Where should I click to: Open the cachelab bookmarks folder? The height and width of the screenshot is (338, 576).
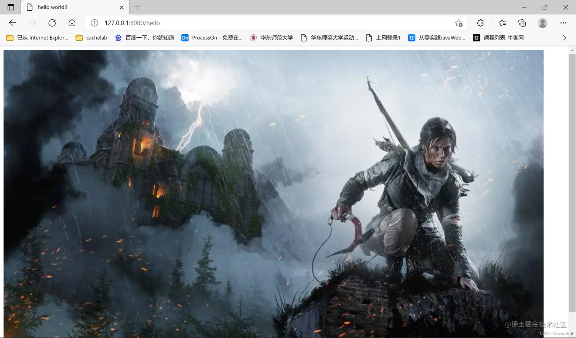coord(91,38)
